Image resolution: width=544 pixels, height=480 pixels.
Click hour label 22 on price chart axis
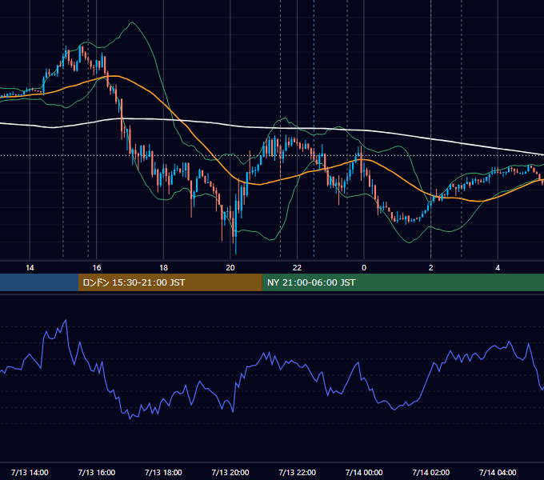[x=298, y=268]
